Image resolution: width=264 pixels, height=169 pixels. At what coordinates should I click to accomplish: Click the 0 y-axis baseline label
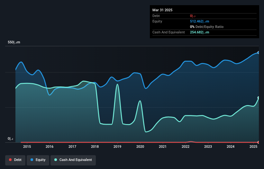click(x=10, y=139)
